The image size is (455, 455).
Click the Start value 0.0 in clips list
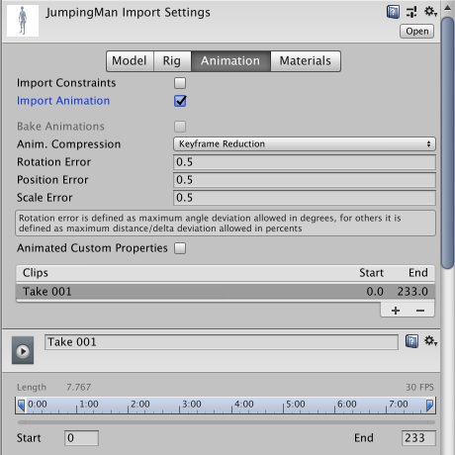(375, 292)
